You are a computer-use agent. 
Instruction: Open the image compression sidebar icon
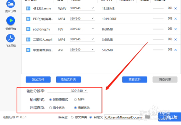click(x=11, y=4)
